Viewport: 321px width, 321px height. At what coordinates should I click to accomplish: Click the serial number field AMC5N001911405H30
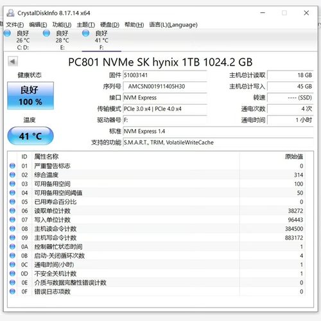pyautogui.click(x=165, y=87)
